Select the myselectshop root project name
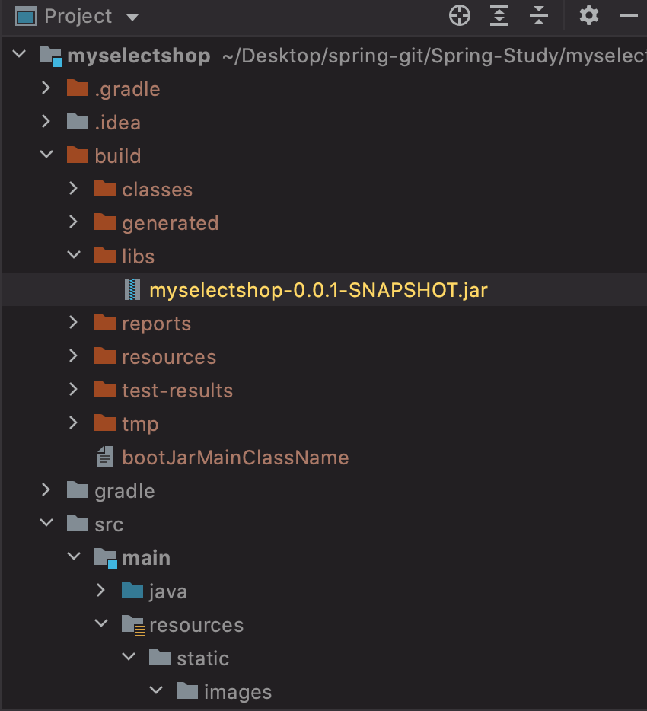This screenshot has height=711, width=647. (x=139, y=56)
